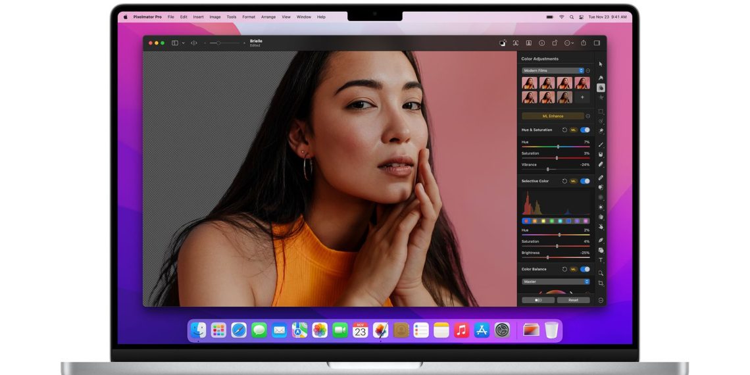The width and height of the screenshot is (750, 375).
Task: Reset Selective Color with circular arrow
Action: point(564,182)
